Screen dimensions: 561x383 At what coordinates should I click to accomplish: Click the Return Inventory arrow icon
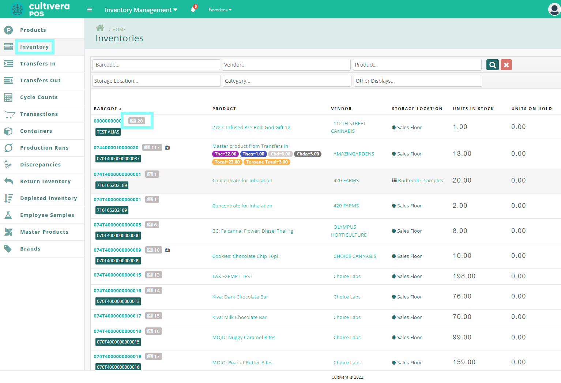pyautogui.click(x=8, y=181)
